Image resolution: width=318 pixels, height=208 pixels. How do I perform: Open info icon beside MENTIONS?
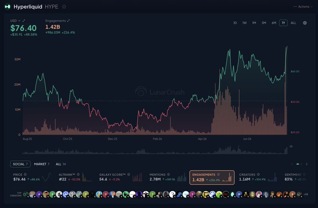(x=168, y=174)
